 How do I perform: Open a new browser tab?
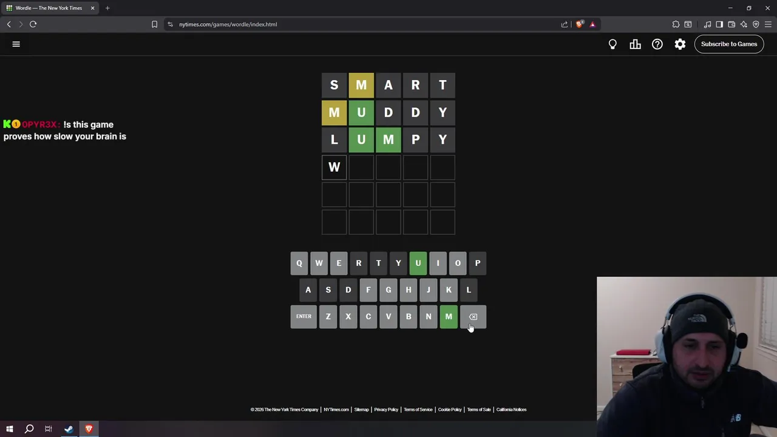click(107, 8)
